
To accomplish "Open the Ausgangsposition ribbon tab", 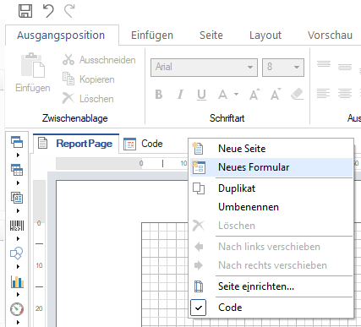I will click(61, 35).
